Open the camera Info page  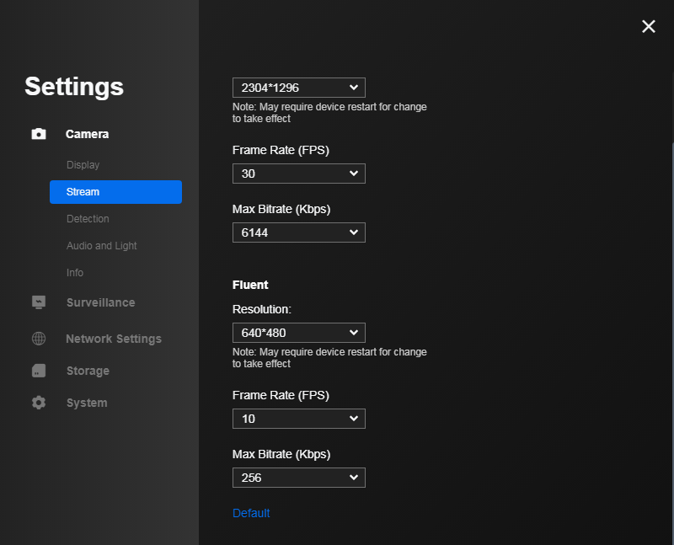(75, 273)
